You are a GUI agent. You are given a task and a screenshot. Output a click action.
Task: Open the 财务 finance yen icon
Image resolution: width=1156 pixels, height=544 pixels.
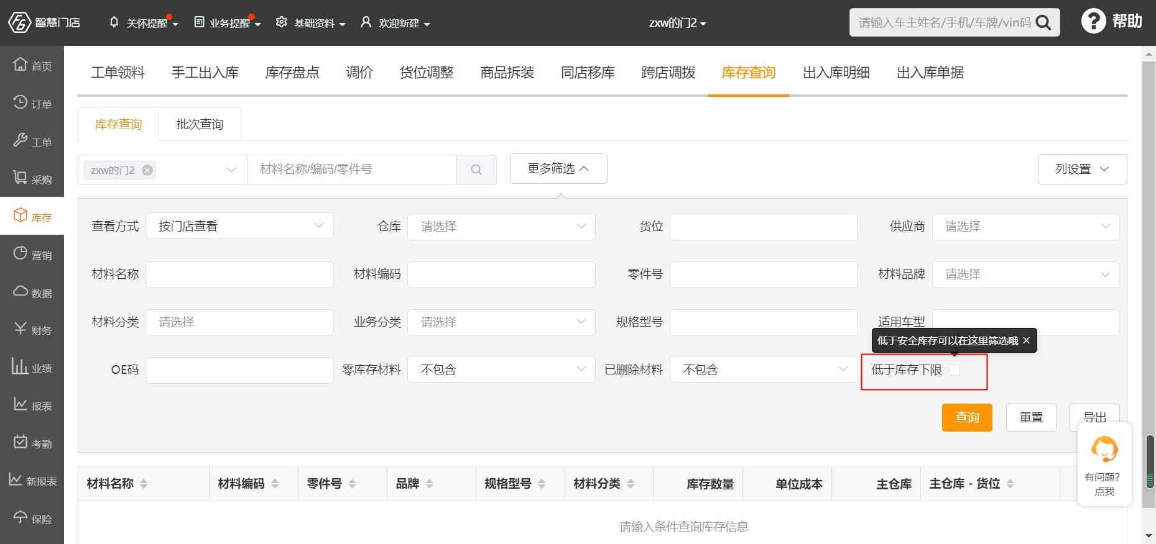pos(21,328)
